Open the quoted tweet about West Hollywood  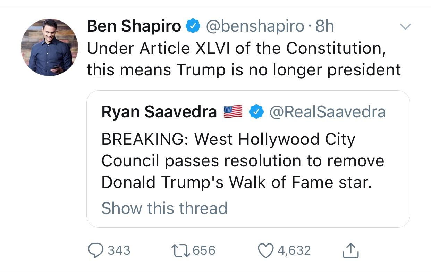[248, 159]
